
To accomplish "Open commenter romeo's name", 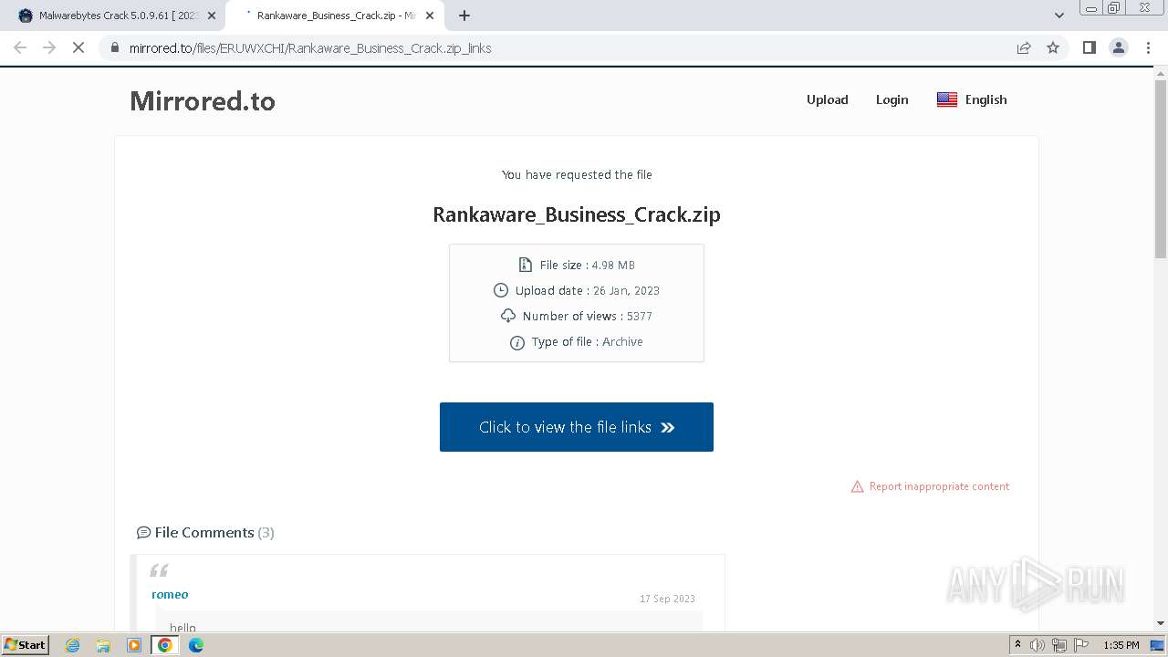I will [x=170, y=594].
